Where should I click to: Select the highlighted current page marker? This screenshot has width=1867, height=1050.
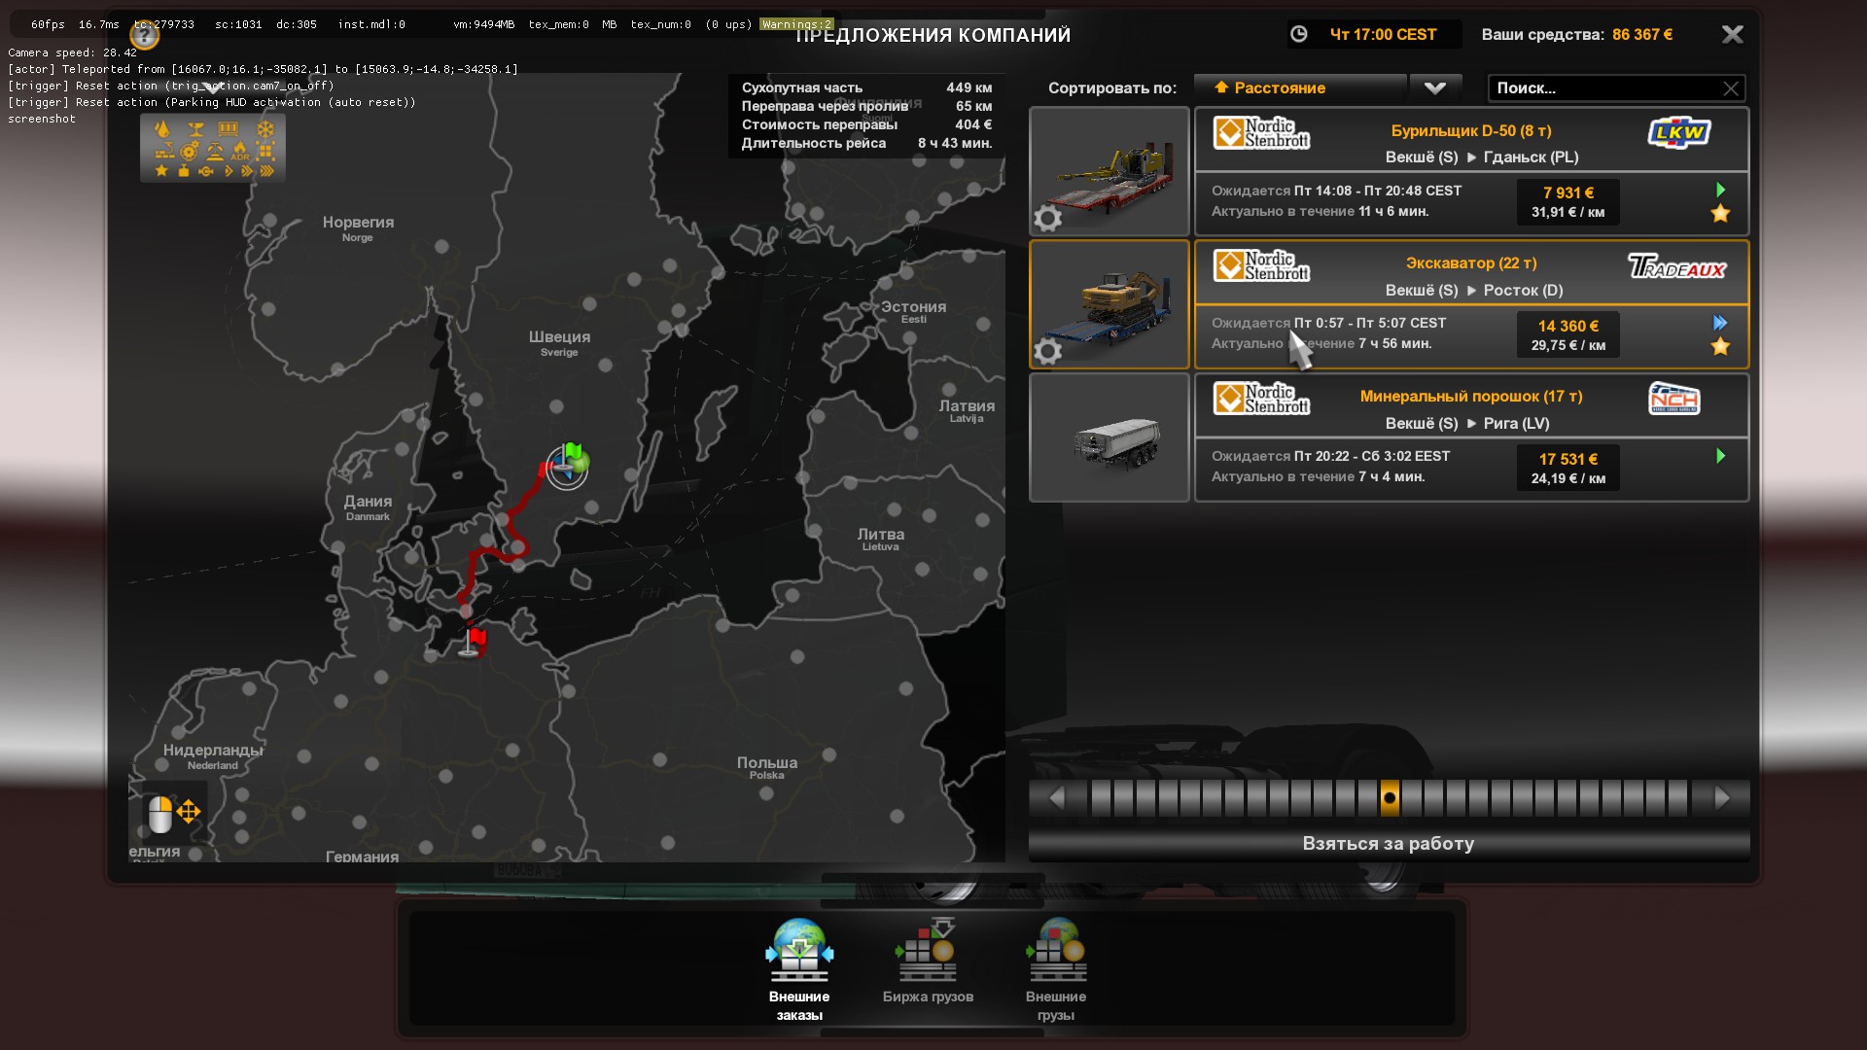[1390, 798]
